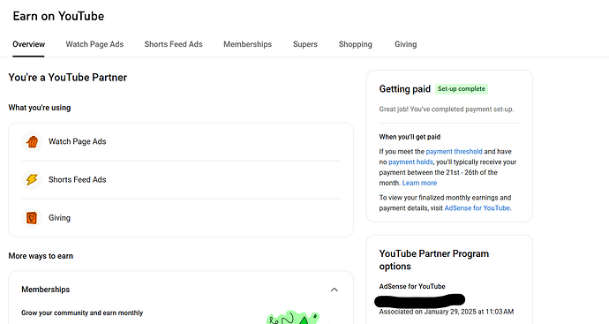The image size is (609, 324).
Task: Go to the Supers tab
Action: tap(304, 44)
